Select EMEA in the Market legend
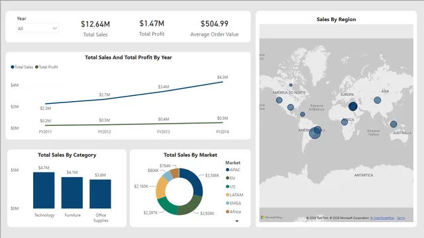Image resolution: width=424 pixels, height=238 pixels. (233, 203)
